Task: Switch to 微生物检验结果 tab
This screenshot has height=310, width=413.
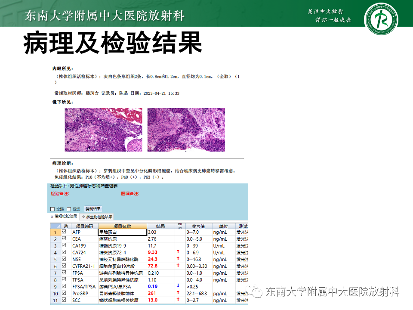Action: tap(97, 217)
